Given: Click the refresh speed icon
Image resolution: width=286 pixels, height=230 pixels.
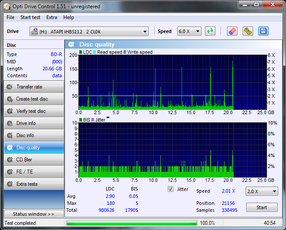Looking at the screenshot, I should pos(210,31).
